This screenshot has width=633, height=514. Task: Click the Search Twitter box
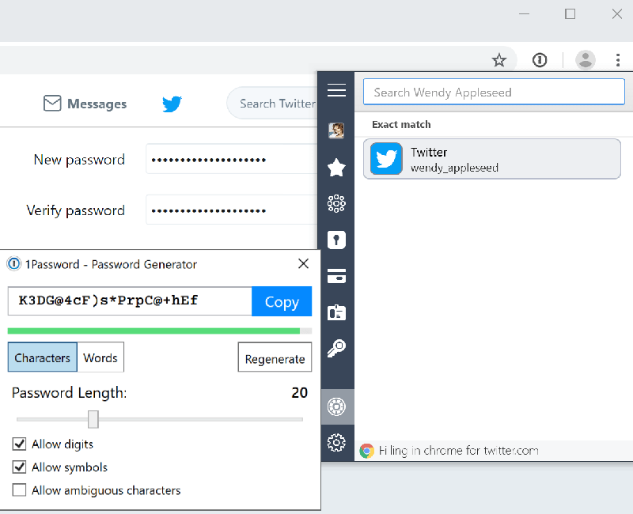tap(272, 104)
